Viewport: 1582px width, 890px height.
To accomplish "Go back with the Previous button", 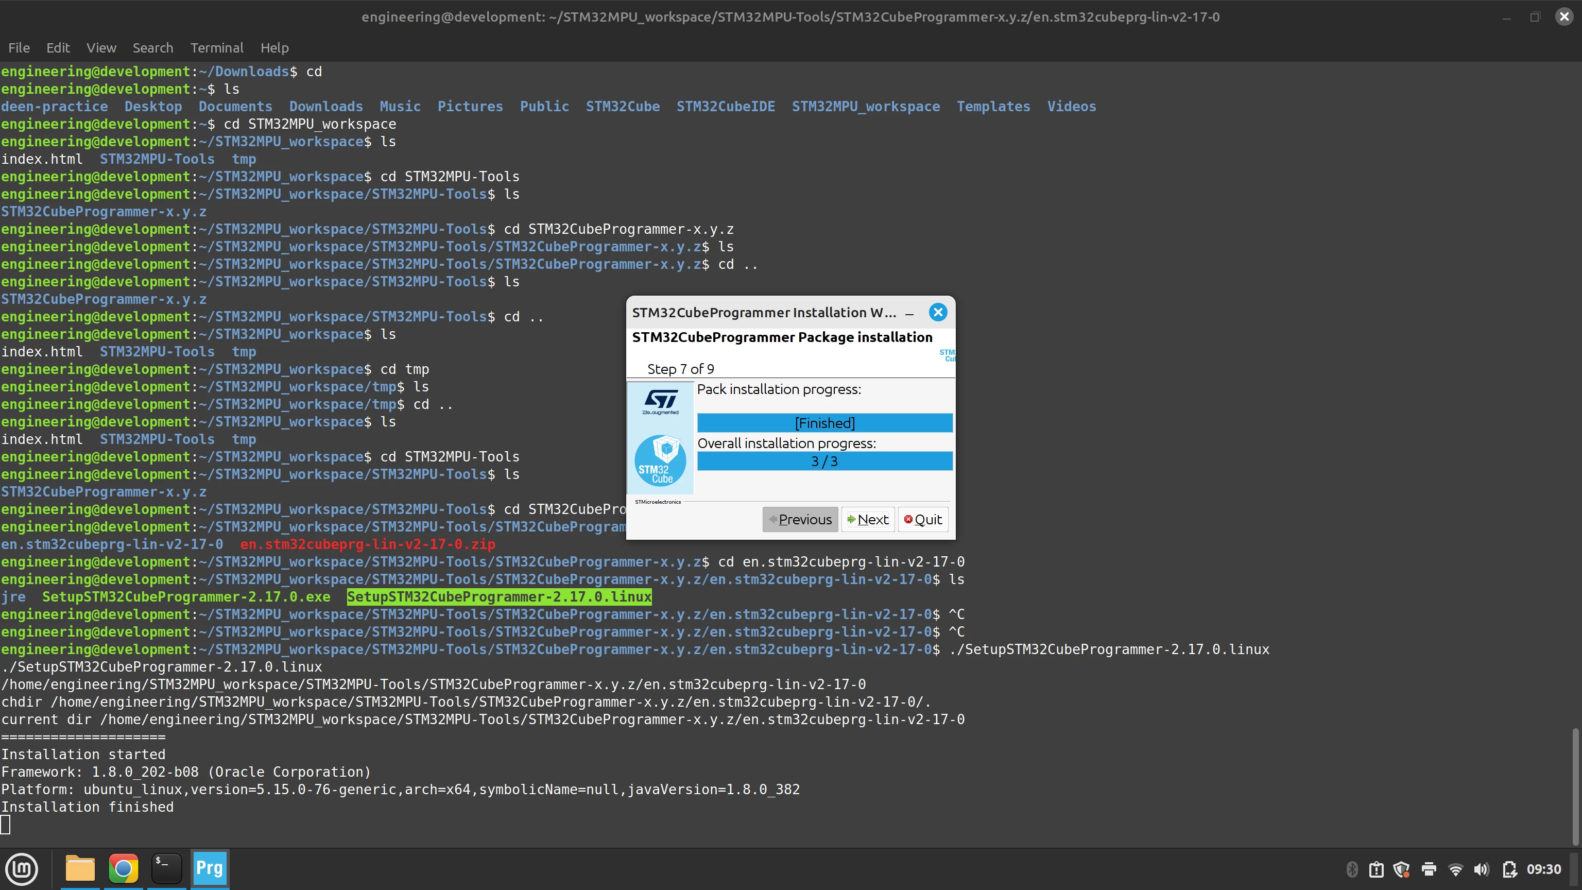I will [x=800, y=520].
